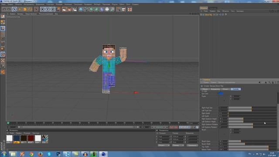Toggle the coordinate system icon beside Z
Screen dimensions: 279x157
(58, 9)
